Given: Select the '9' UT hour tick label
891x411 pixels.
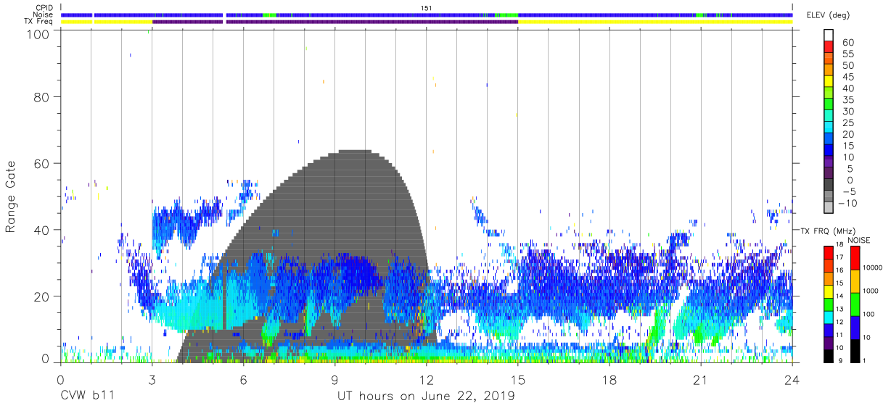Looking at the screenshot, I should (334, 380).
